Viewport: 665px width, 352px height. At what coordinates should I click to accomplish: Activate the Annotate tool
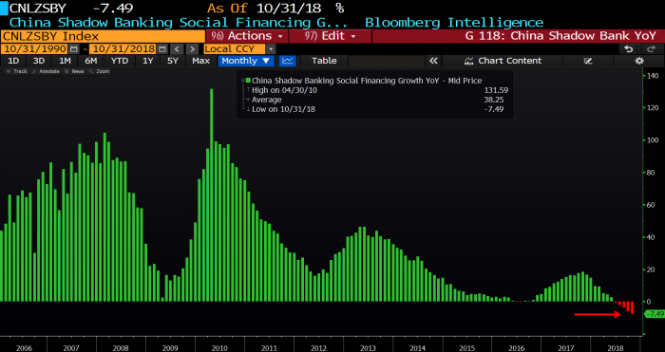[x=46, y=71]
